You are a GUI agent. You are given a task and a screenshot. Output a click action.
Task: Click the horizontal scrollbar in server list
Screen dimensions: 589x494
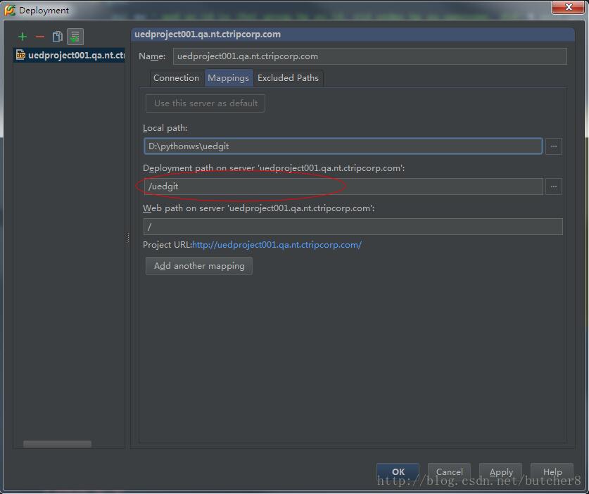point(57,444)
